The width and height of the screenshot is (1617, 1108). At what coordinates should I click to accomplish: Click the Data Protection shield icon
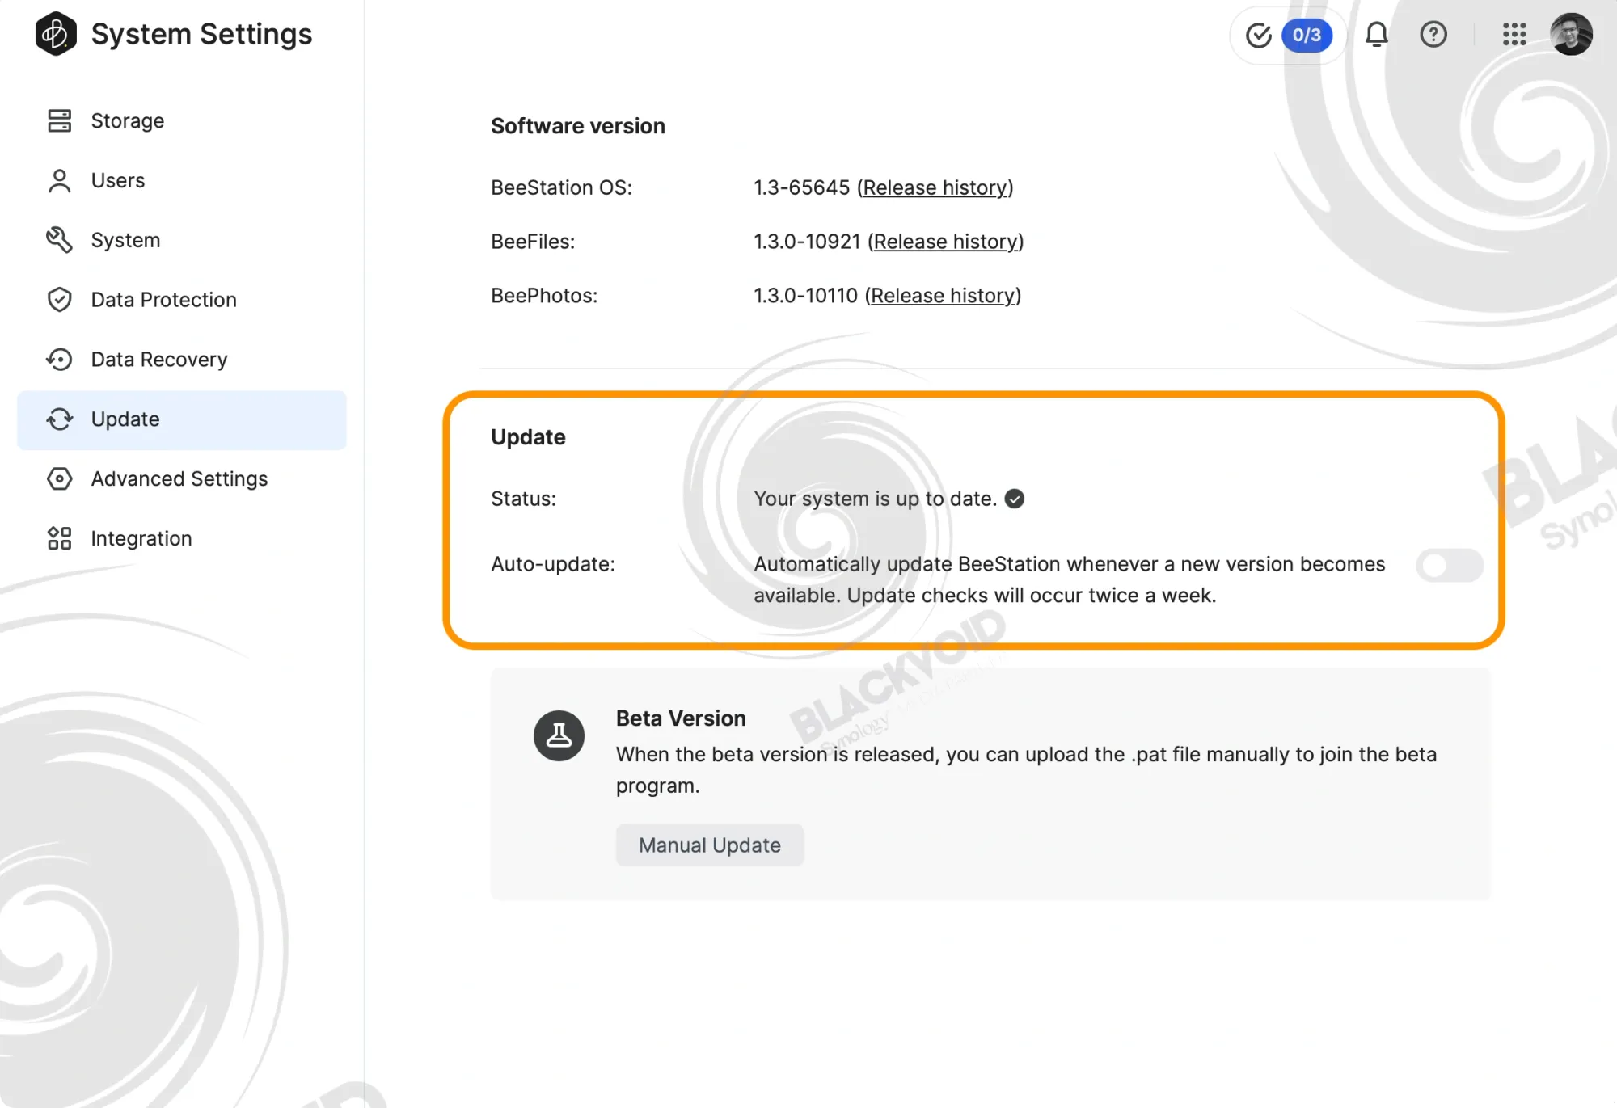tap(59, 300)
